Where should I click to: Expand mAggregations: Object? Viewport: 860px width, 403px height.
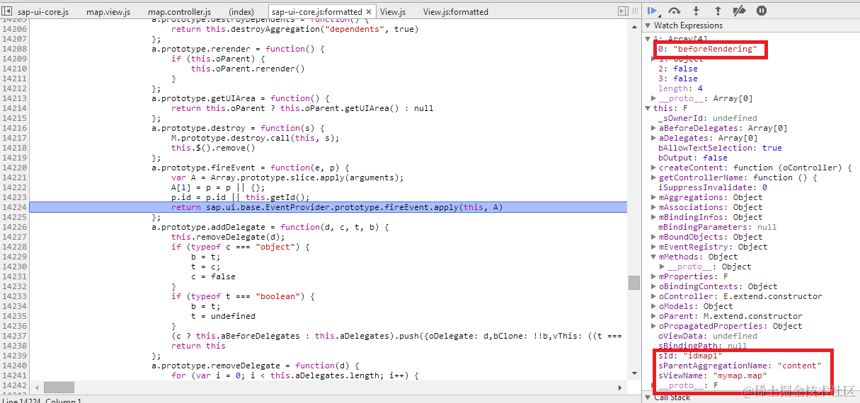click(x=653, y=197)
